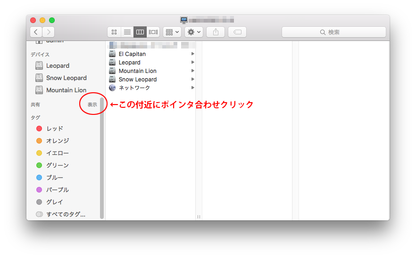Switch to list view

pos(127,32)
